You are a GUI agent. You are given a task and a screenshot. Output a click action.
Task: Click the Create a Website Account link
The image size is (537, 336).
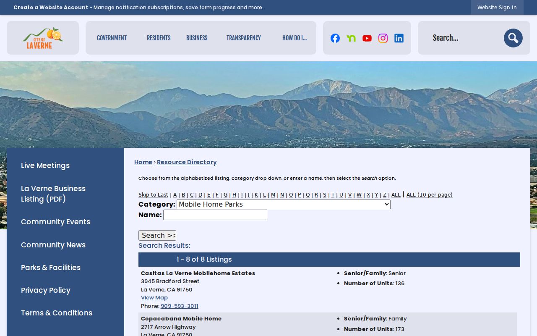(x=51, y=7)
